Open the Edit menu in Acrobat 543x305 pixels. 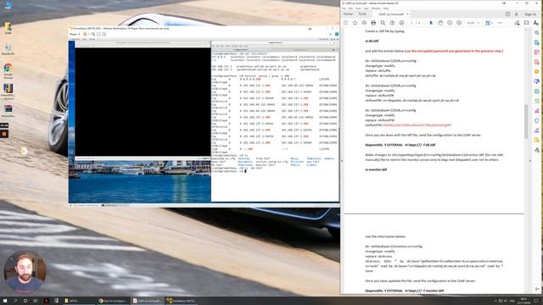coord(350,8)
